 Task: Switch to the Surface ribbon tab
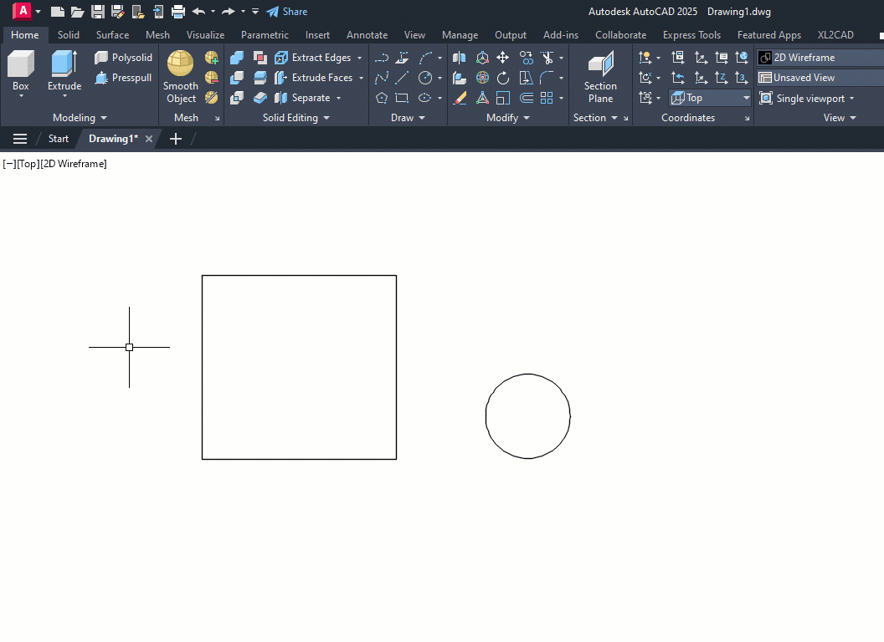pyautogui.click(x=112, y=35)
